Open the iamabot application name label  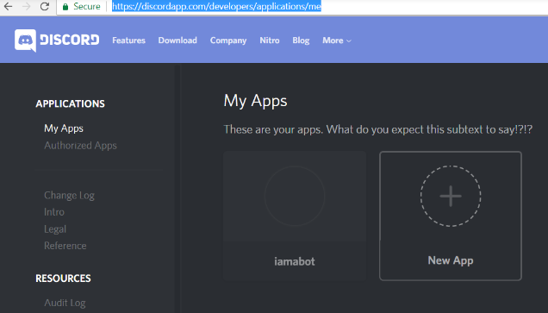pyautogui.click(x=295, y=261)
